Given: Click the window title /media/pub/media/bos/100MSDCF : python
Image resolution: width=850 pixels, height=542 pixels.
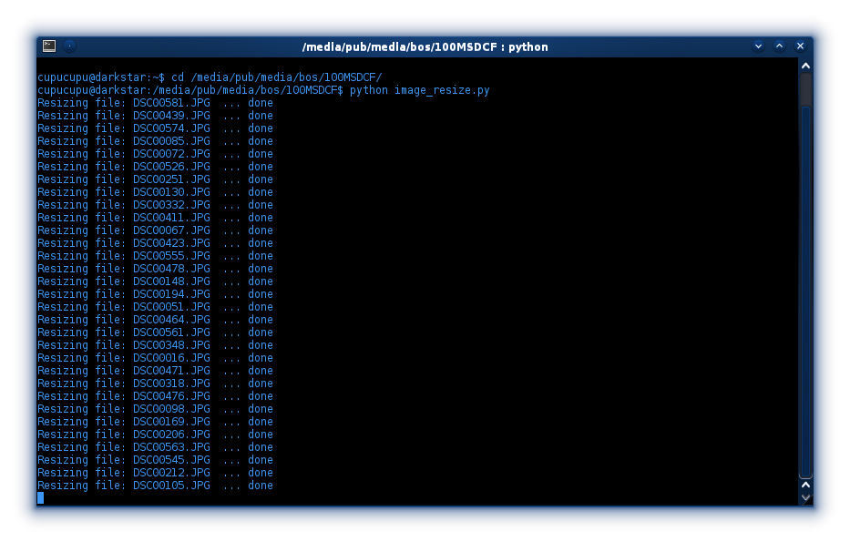Looking at the screenshot, I should (425, 47).
